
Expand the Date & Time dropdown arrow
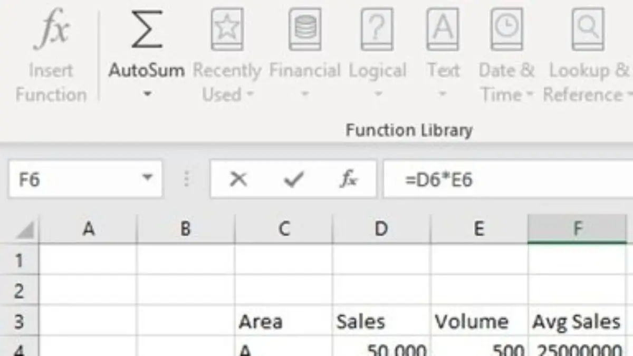tap(529, 95)
